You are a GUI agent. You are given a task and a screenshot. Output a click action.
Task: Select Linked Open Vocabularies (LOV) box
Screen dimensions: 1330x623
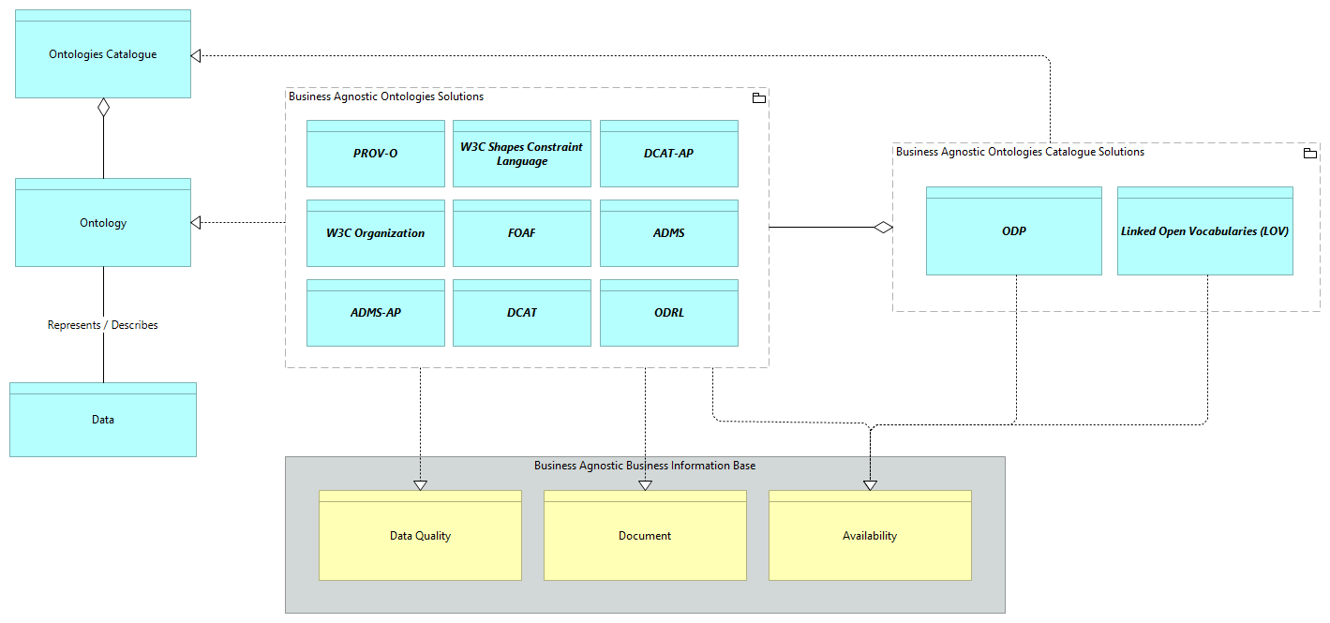pyautogui.click(x=1205, y=230)
